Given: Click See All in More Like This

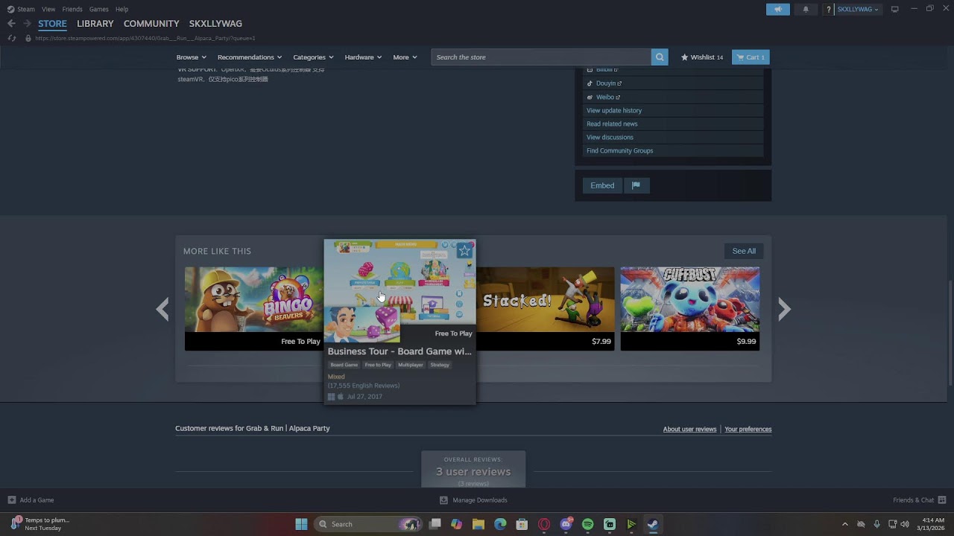Looking at the screenshot, I should pyautogui.click(x=744, y=251).
